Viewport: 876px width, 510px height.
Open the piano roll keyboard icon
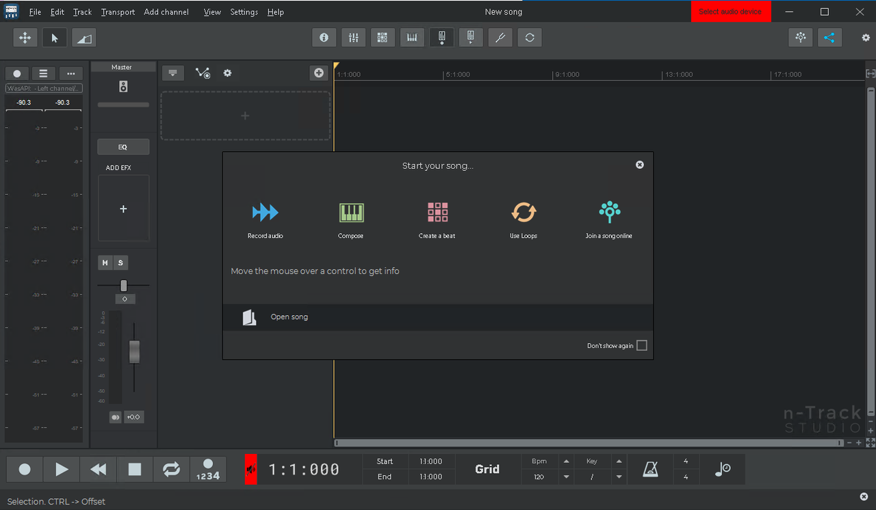click(412, 38)
